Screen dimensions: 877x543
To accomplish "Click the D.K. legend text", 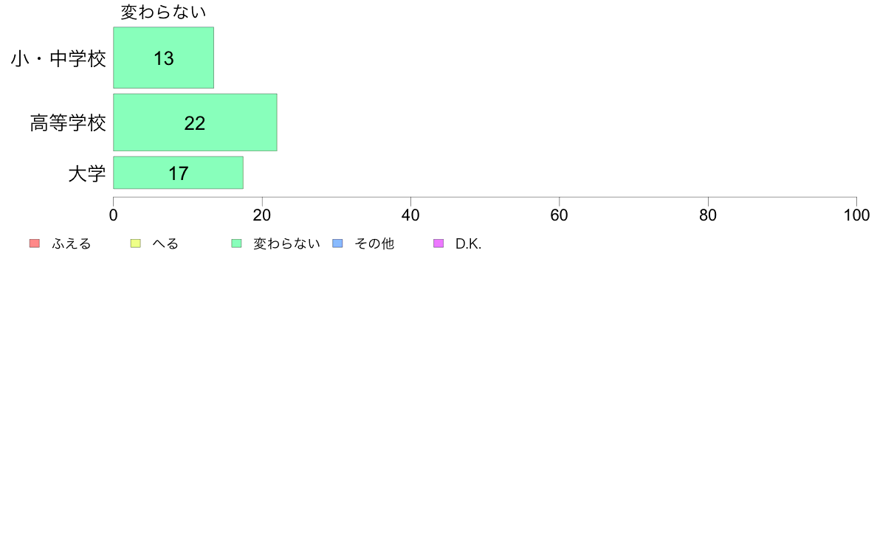I will (468, 243).
